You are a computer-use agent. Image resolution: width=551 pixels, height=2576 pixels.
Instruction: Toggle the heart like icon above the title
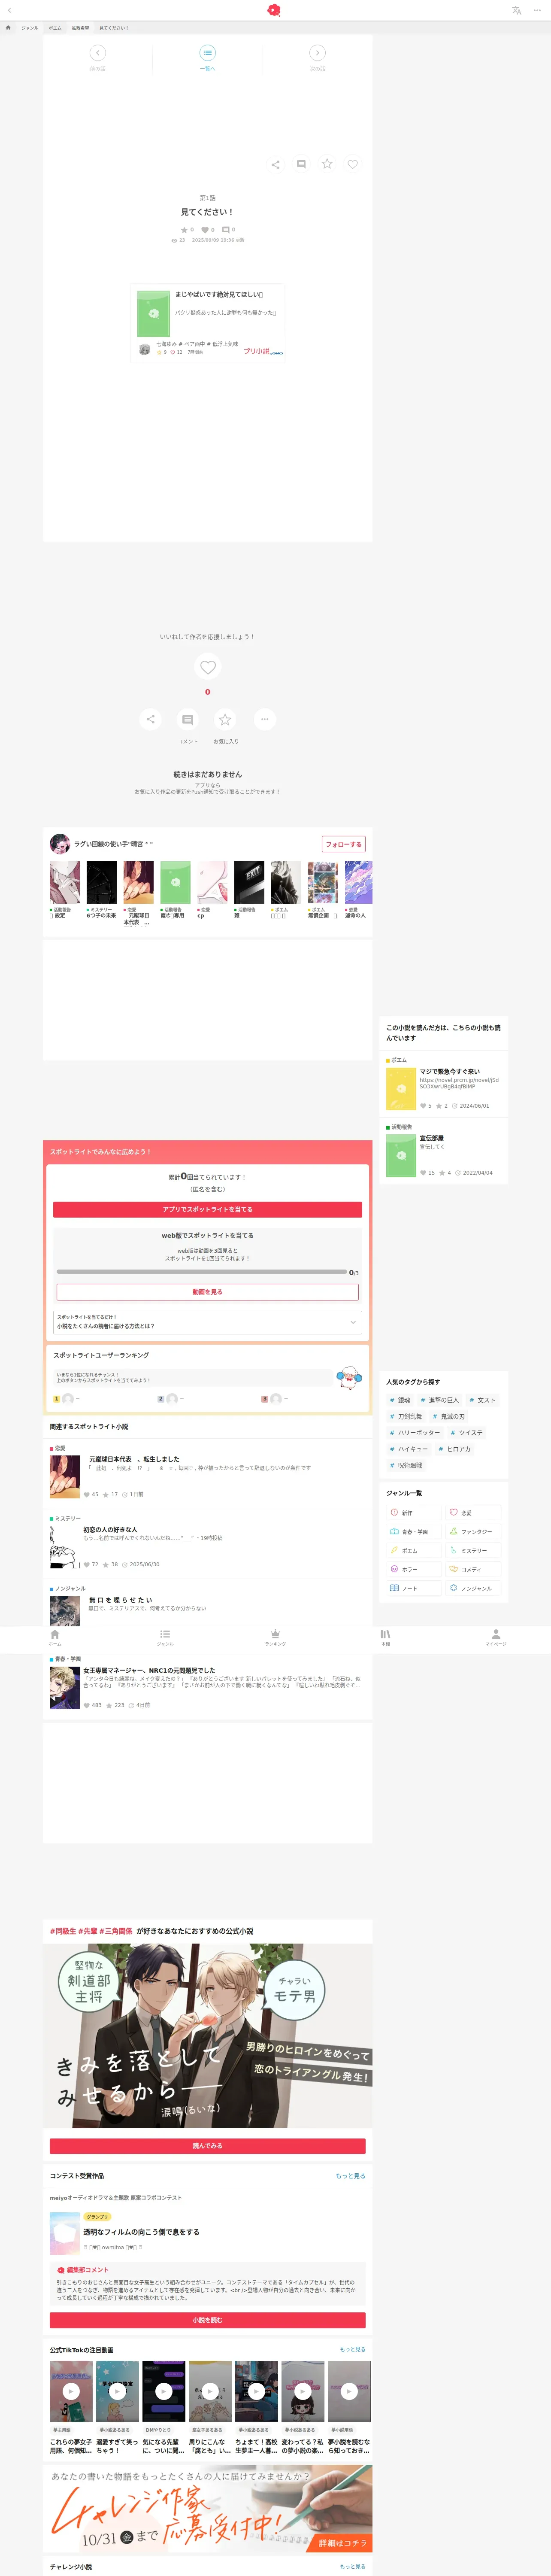click(352, 164)
